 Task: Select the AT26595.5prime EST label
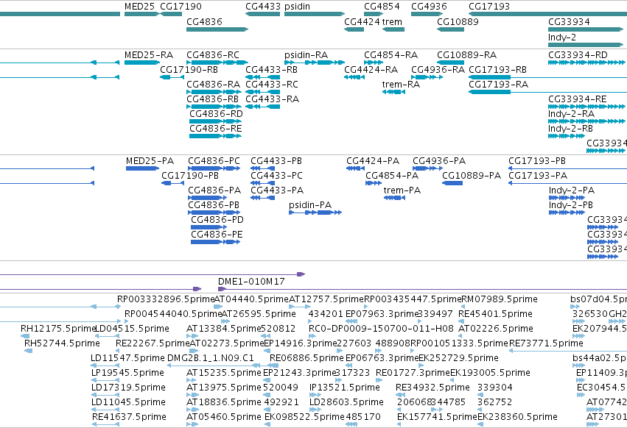(x=259, y=314)
